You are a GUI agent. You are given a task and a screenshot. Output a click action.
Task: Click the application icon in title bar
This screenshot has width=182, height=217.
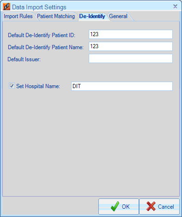[6, 6]
